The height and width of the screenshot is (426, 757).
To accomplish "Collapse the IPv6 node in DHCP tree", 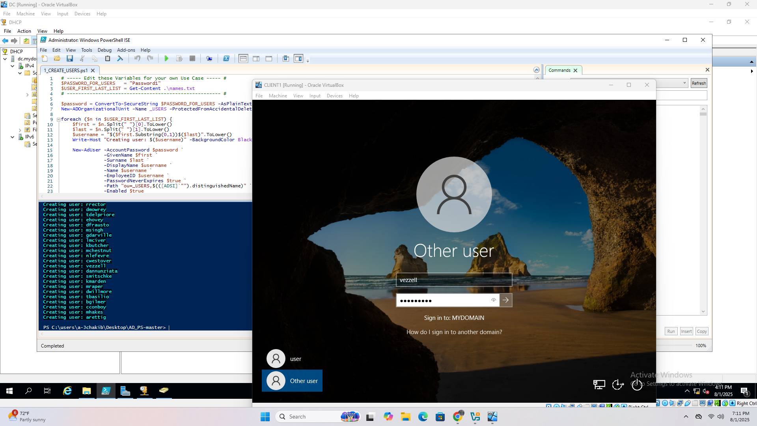I will (12, 137).
